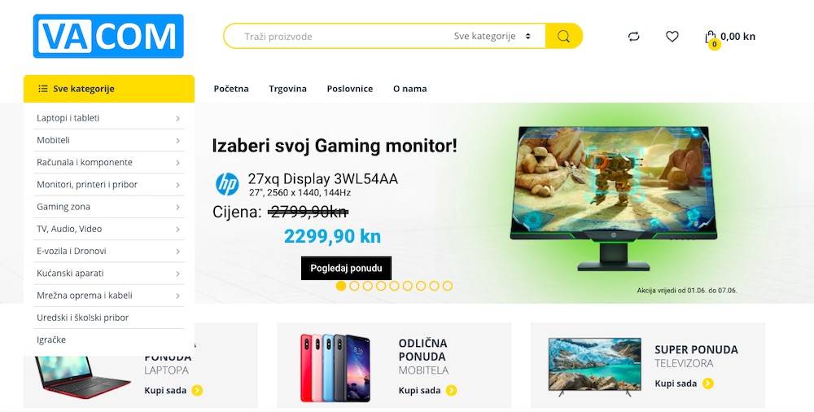Click the HP brand logo in banner

click(227, 184)
